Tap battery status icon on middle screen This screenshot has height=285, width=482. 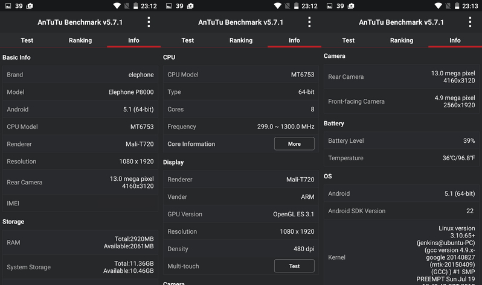297,6
